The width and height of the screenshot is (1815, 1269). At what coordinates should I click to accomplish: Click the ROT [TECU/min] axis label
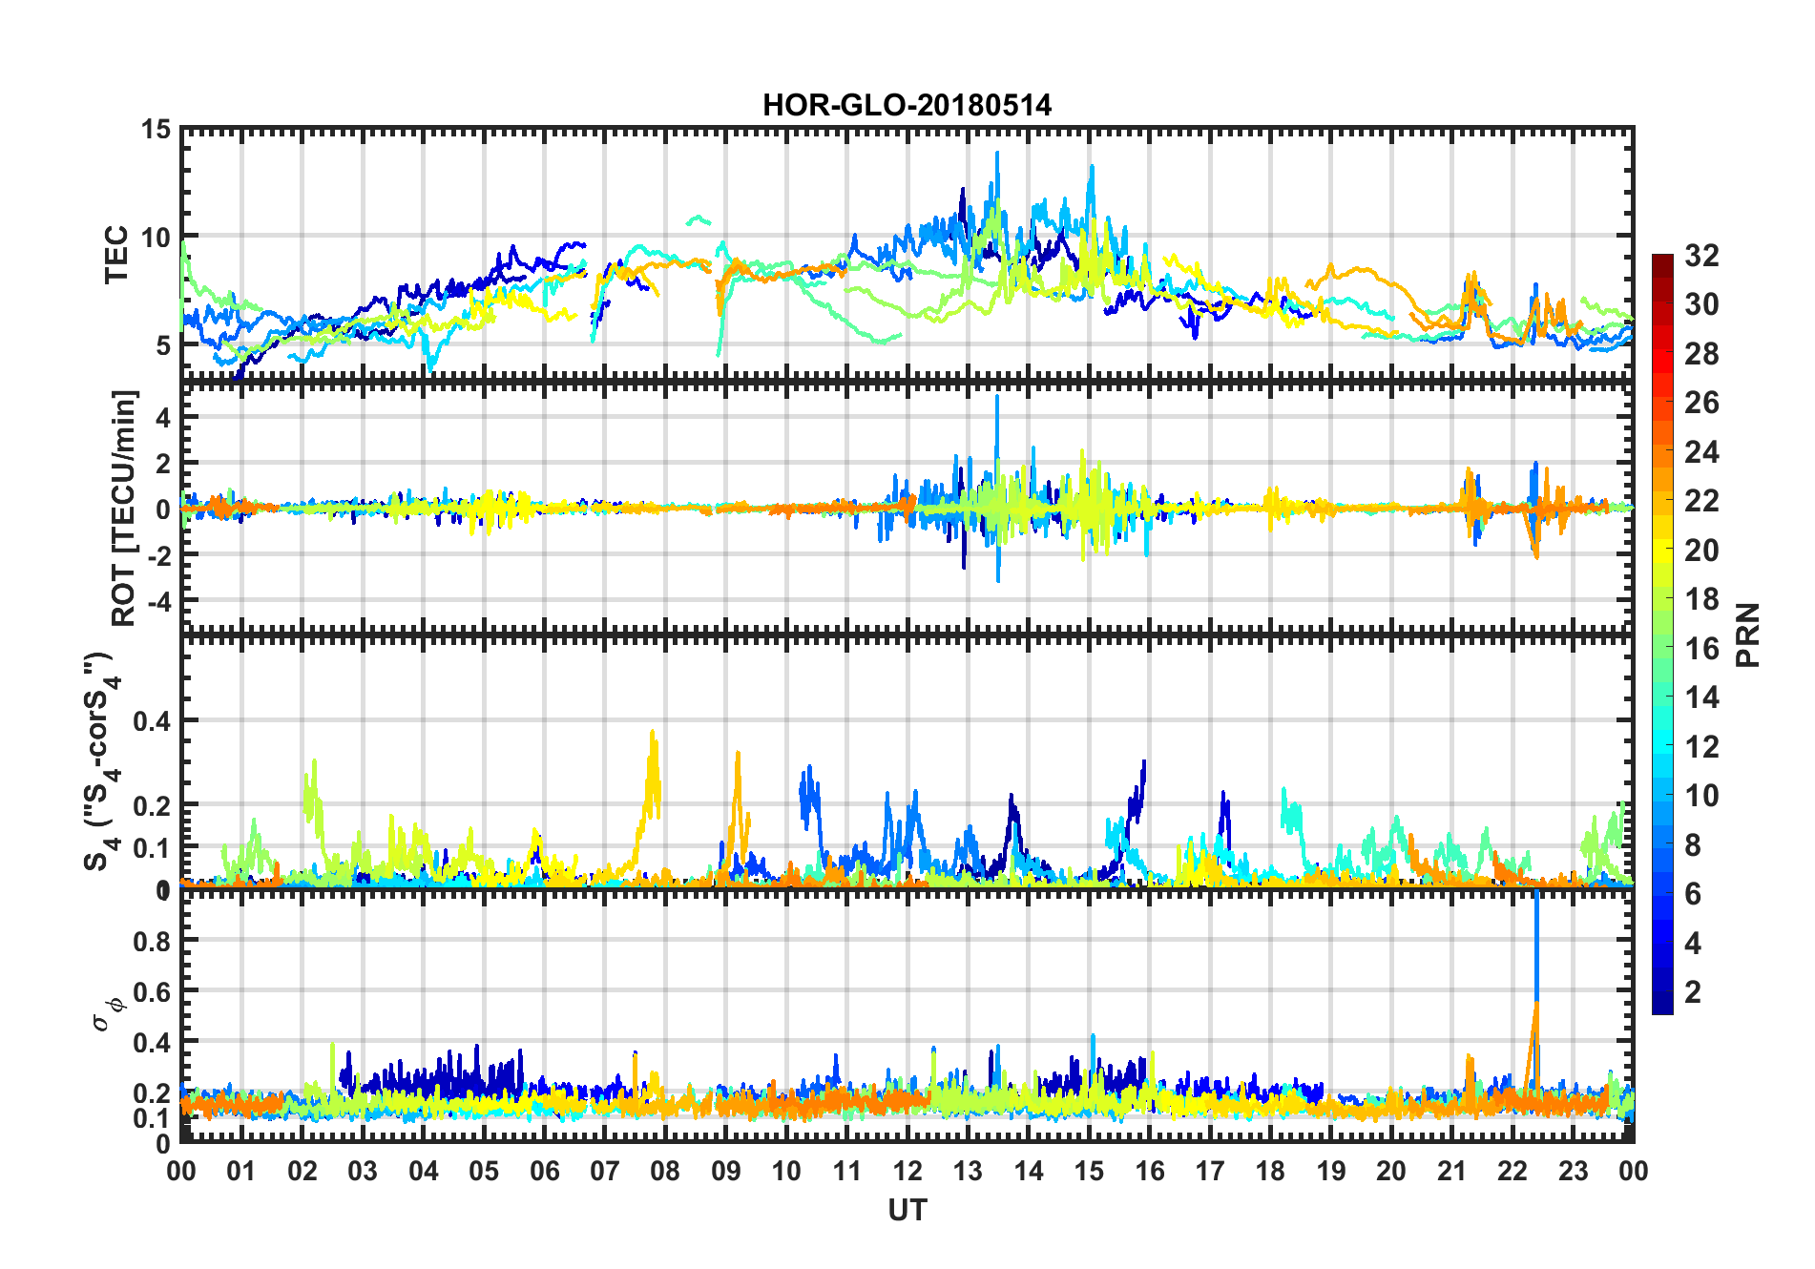125,508
